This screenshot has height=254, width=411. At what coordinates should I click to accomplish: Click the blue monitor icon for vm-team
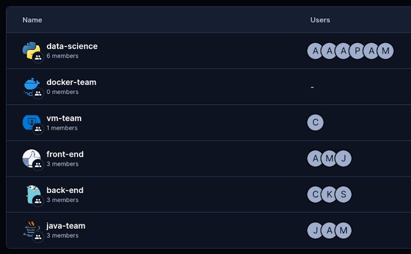(30, 121)
